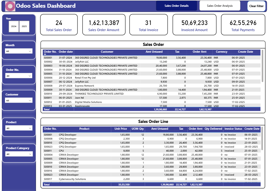Click order amount 24,07,200

pyautogui.click(x=206, y=66)
